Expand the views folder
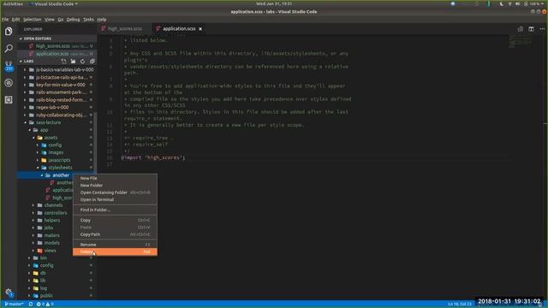Screen dimensions: 548x308 [45, 251]
